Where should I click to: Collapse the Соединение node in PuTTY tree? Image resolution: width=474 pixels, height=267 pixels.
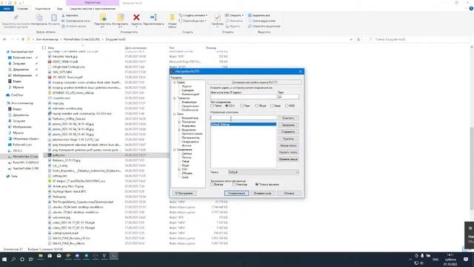(175, 150)
